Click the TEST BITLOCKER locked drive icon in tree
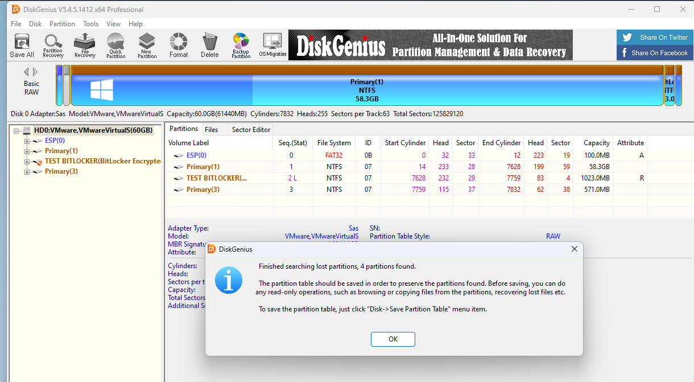Viewport: 694px width, 382px height. pyautogui.click(x=38, y=162)
